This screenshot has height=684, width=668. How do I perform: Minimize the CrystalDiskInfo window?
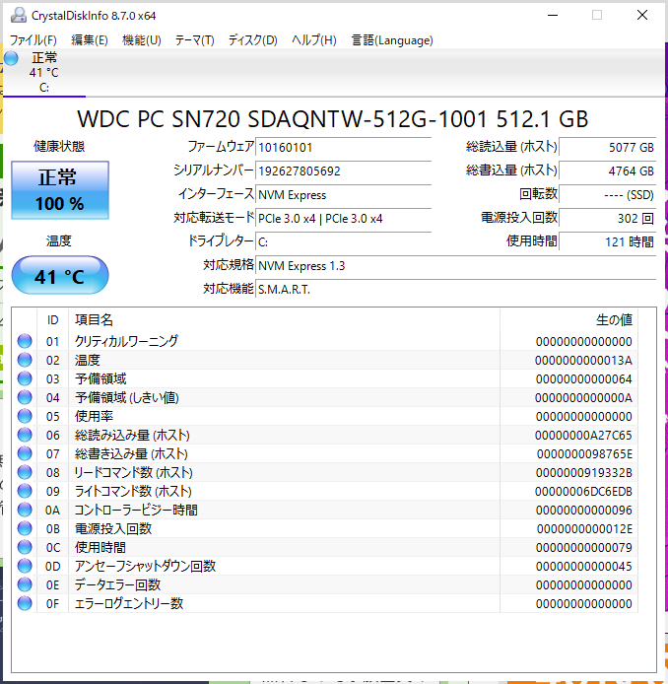click(553, 15)
